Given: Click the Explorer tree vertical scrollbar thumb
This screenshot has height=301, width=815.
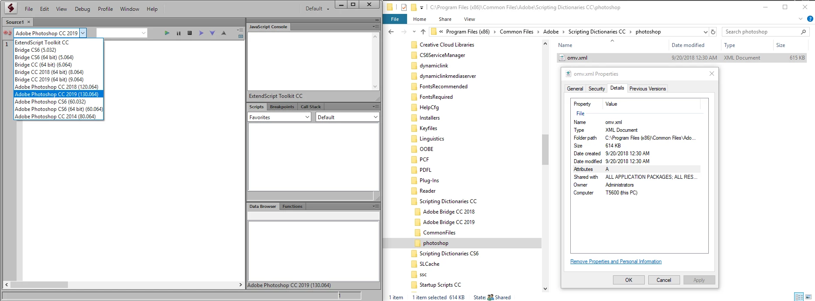Looking at the screenshot, I should point(545,149).
